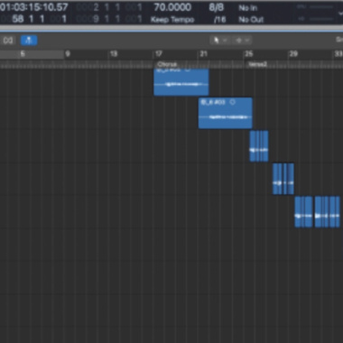The width and height of the screenshot is (343, 343).
Task: Click the /16 division value
Action: pyautogui.click(x=219, y=20)
